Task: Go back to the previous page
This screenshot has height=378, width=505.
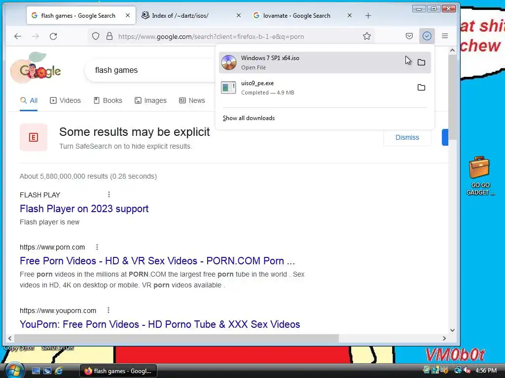Action: pyautogui.click(x=18, y=36)
